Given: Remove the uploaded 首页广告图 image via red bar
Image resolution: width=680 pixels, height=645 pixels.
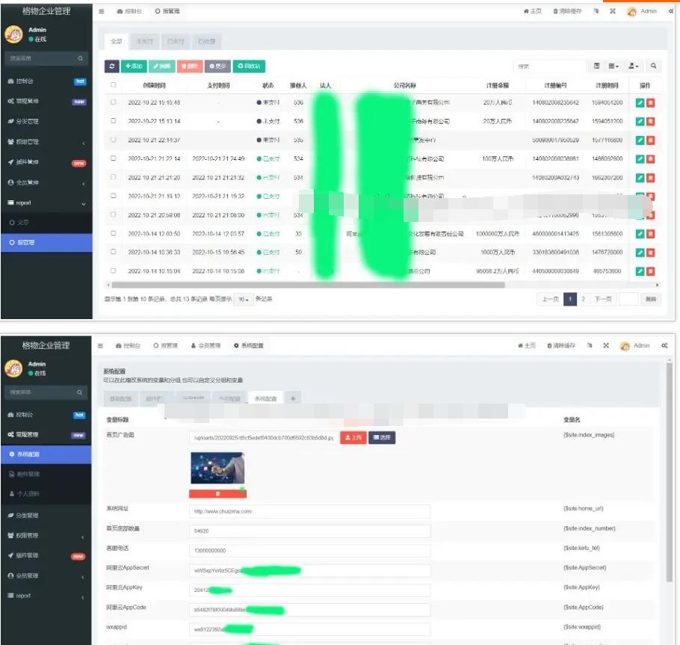Looking at the screenshot, I should click(x=217, y=493).
